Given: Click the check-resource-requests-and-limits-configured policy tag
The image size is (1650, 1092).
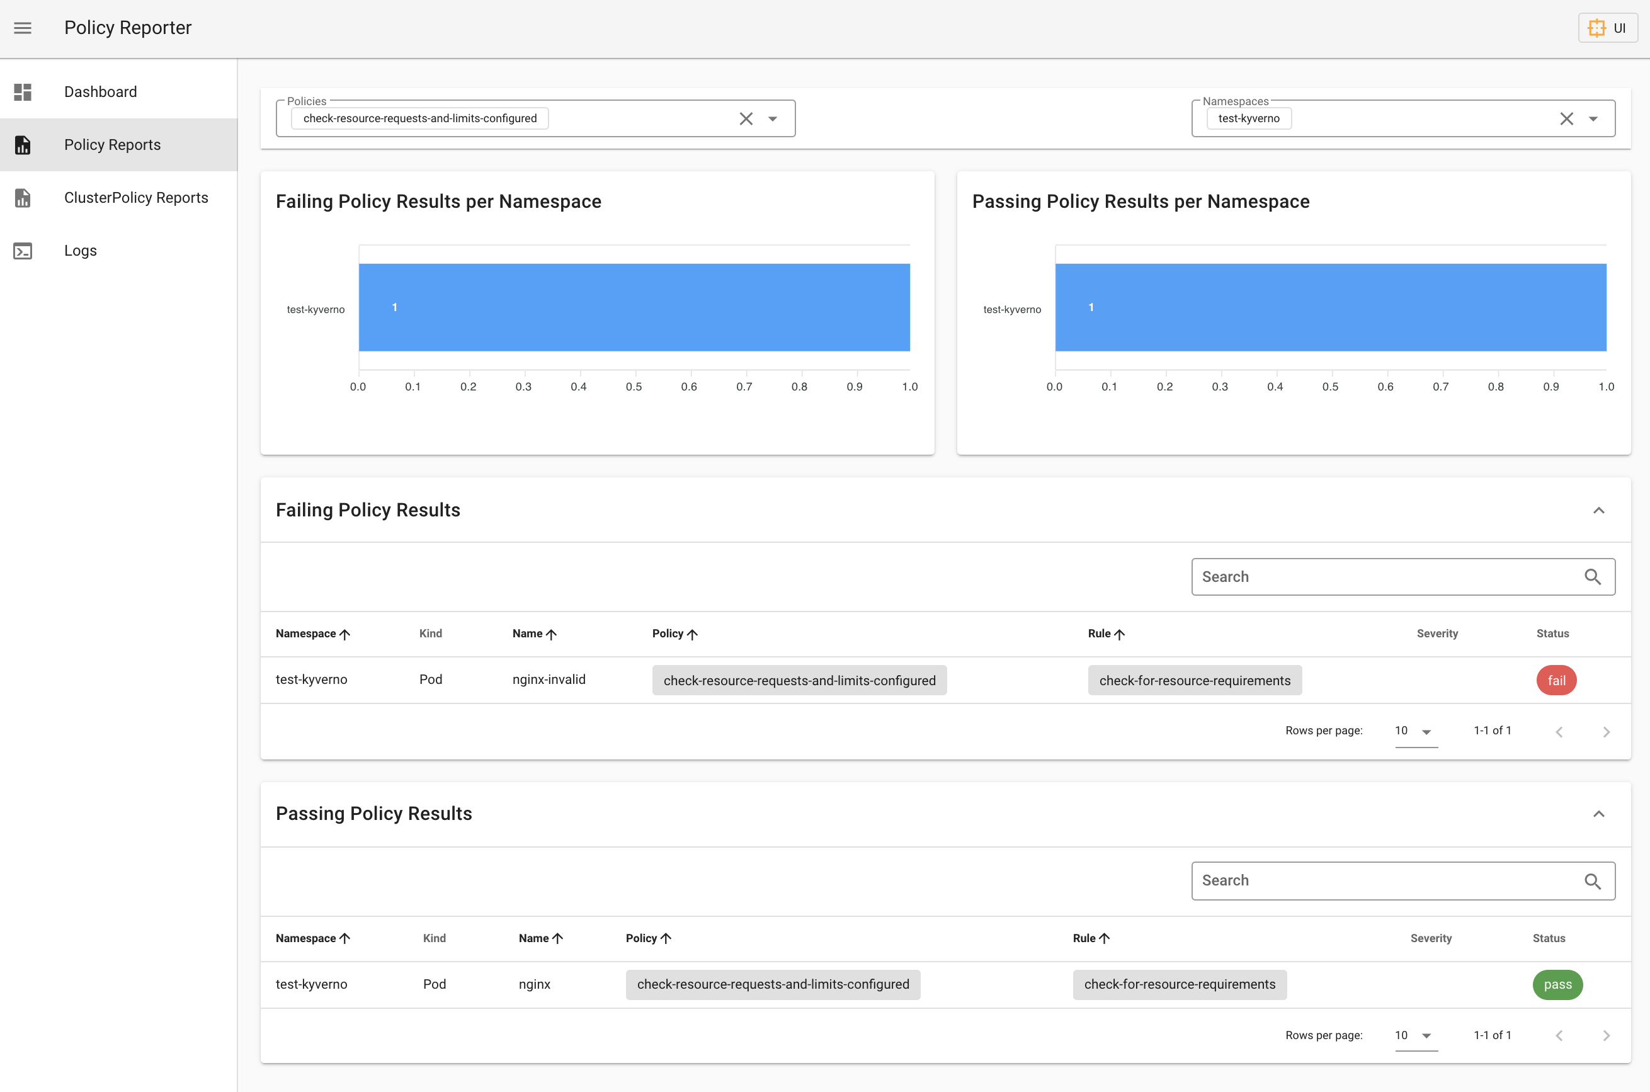Looking at the screenshot, I should [x=418, y=117].
